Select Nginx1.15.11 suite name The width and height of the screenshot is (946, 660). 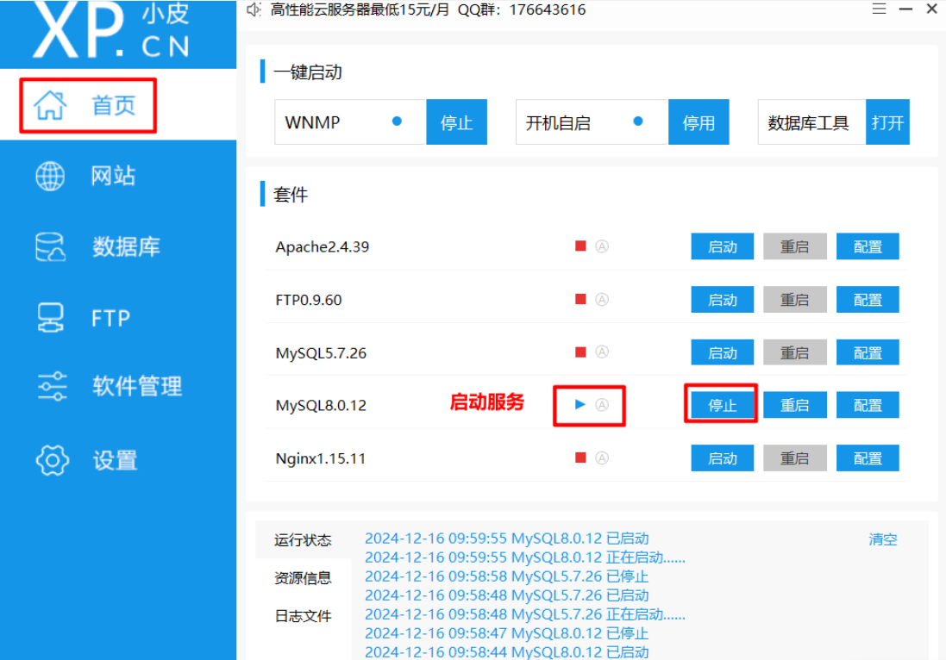(x=320, y=458)
